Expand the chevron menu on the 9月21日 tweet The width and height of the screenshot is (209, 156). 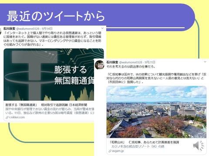click(x=205, y=62)
